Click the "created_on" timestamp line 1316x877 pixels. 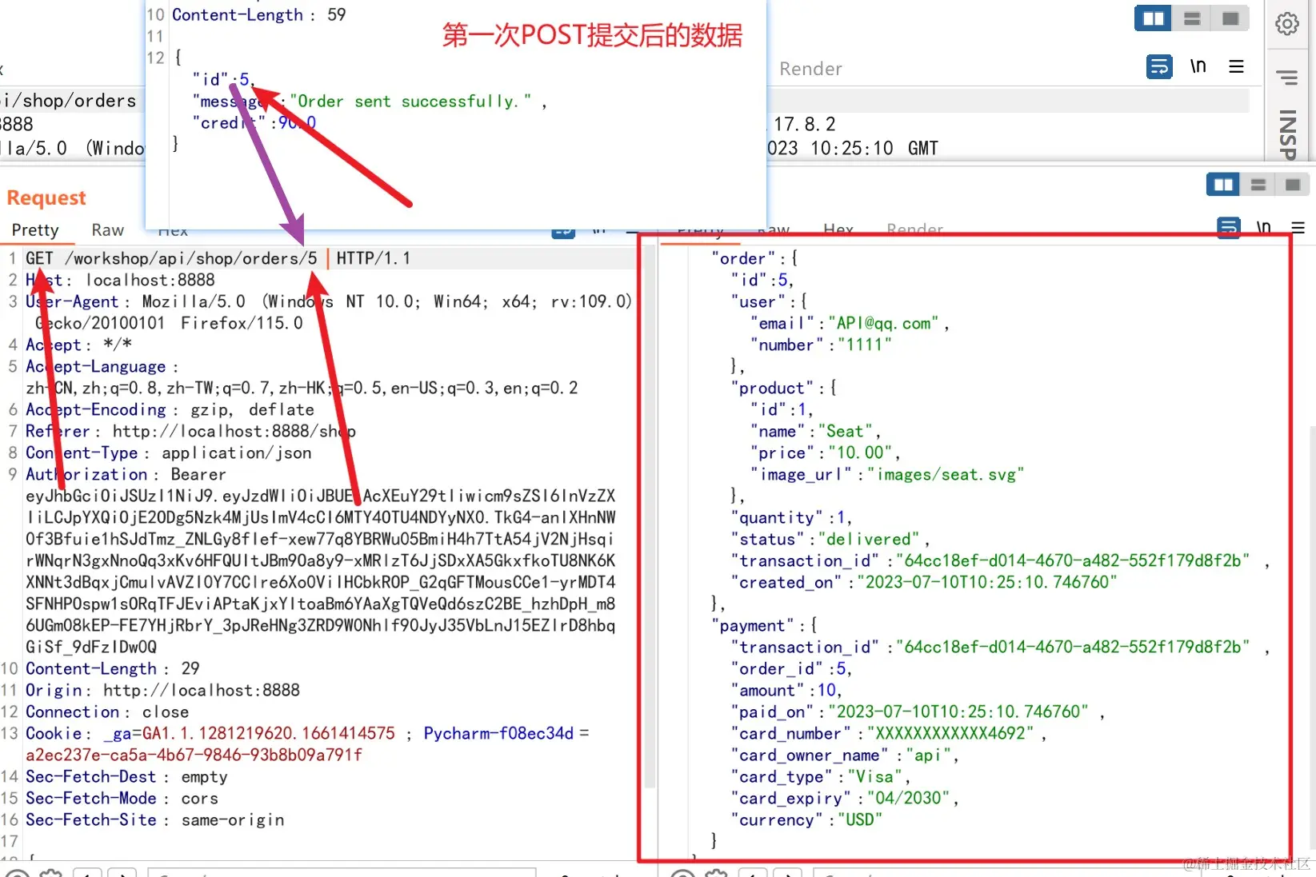[923, 582]
